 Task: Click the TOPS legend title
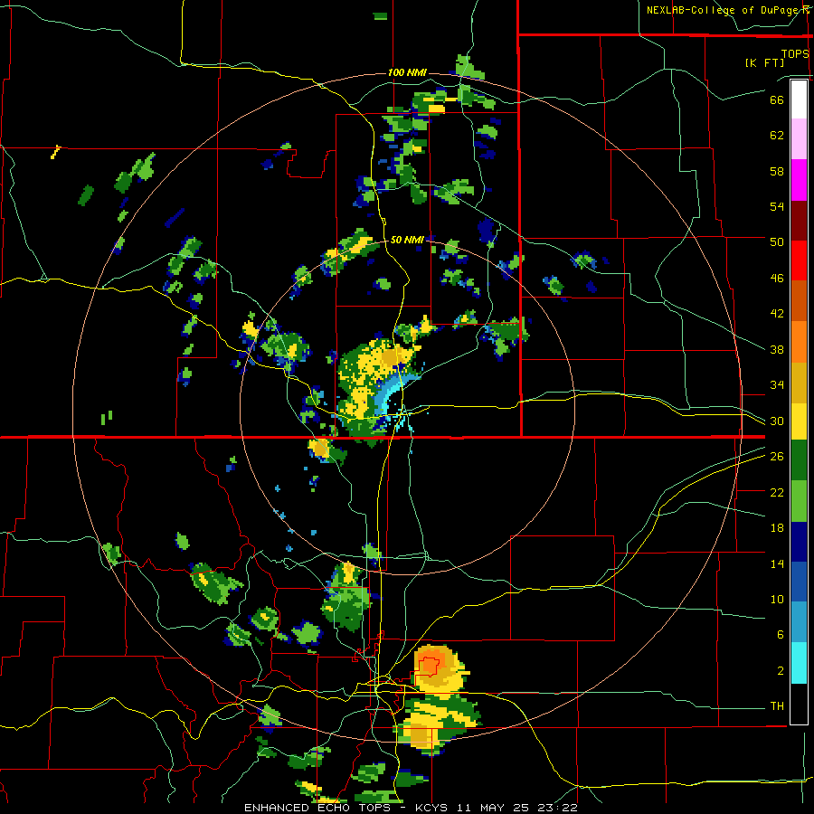click(x=795, y=53)
